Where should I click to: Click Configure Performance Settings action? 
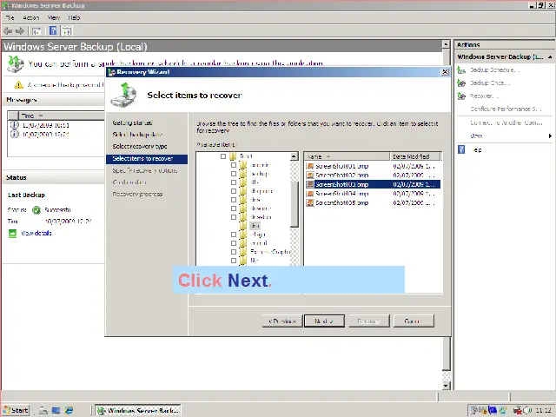coord(506,109)
